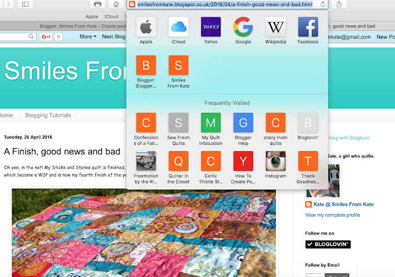Image resolution: width=395 pixels, height=277 pixels.
Task: Click the Tuesday, 26 April 2016 date
Action: pos(28,137)
